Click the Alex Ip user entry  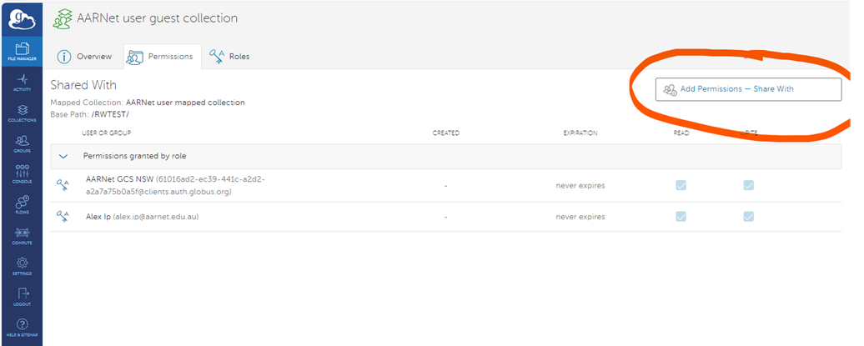click(x=142, y=217)
